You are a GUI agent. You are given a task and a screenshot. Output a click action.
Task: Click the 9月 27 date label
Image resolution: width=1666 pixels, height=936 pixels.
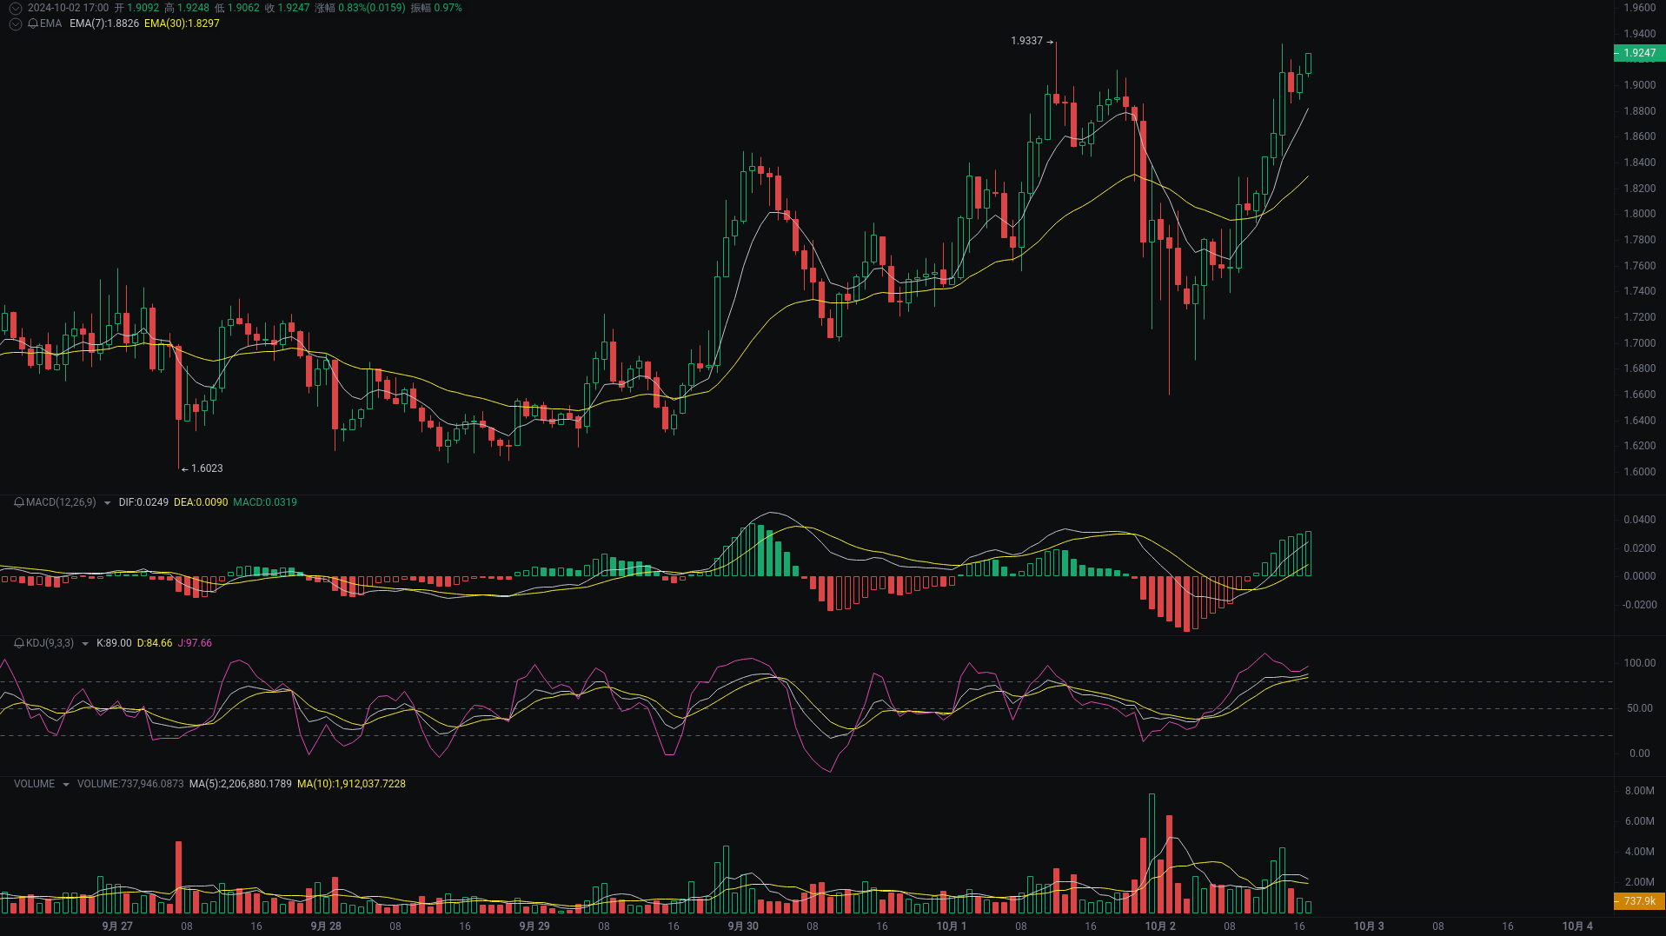[x=117, y=926]
